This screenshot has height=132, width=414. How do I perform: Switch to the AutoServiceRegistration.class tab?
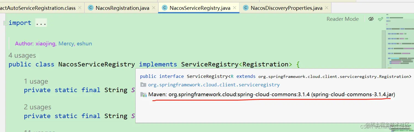point(38,8)
